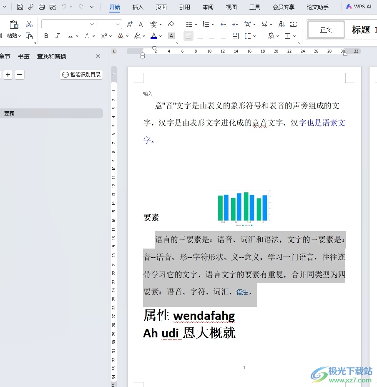Click the first-line indent marker on ruler
This screenshot has width=377, height=387.
[x=154, y=48]
